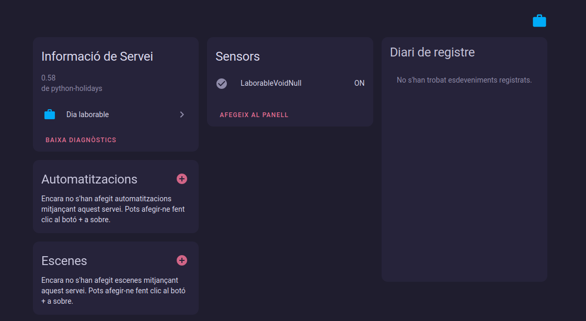Screen dimensions: 586x321
Task: Click the "de python-holidays" text
Action: [x=72, y=88]
